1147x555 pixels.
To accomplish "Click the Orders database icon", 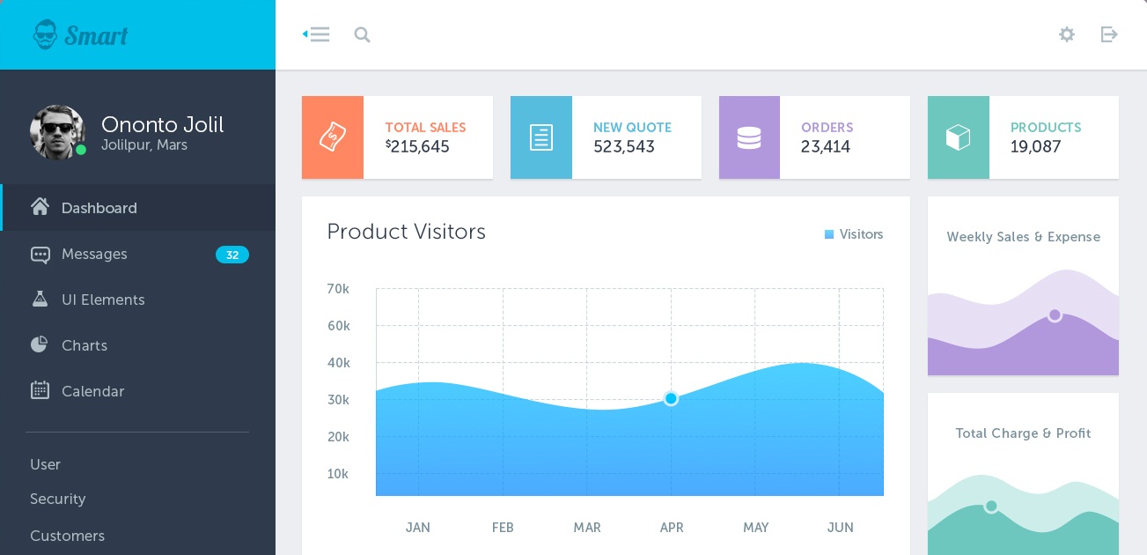I will [x=749, y=137].
